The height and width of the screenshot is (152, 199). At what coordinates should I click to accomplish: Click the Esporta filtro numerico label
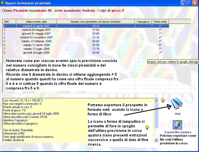click(178, 132)
